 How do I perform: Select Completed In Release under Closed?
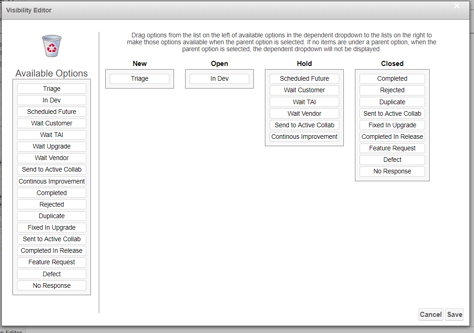pyautogui.click(x=392, y=137)
